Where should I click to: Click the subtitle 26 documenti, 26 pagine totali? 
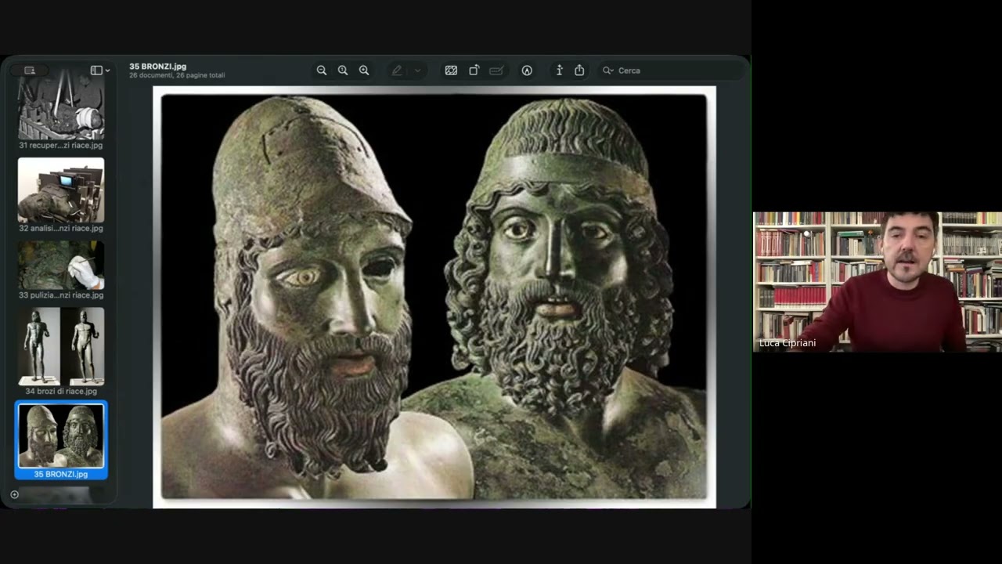coord(177,76)
